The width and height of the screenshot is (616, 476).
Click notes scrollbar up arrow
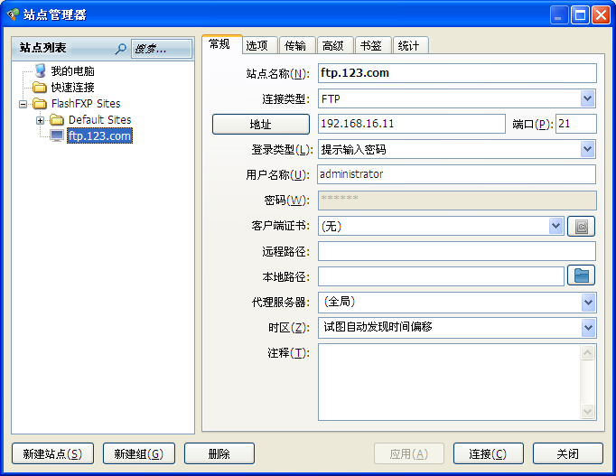tap(588, 352)
